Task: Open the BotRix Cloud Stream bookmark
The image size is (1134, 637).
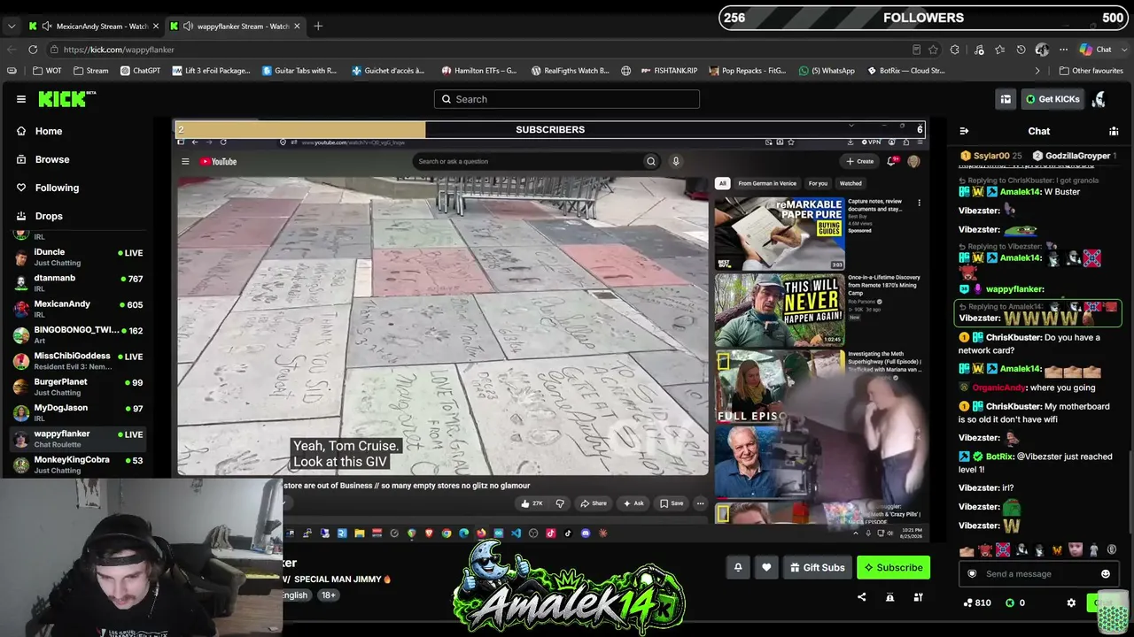Action: (905, 71)
